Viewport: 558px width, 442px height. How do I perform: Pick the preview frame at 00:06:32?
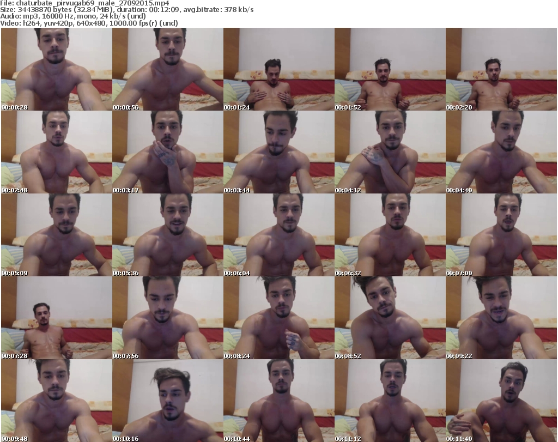[x=390, y=235]
